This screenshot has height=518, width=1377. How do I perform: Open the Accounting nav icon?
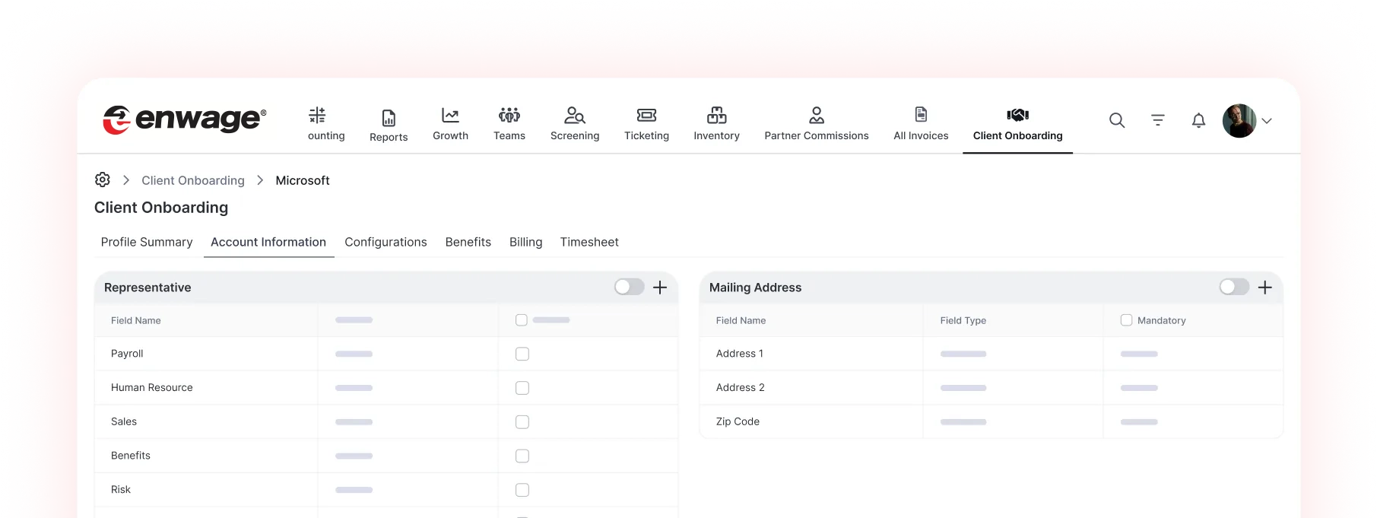317,116
